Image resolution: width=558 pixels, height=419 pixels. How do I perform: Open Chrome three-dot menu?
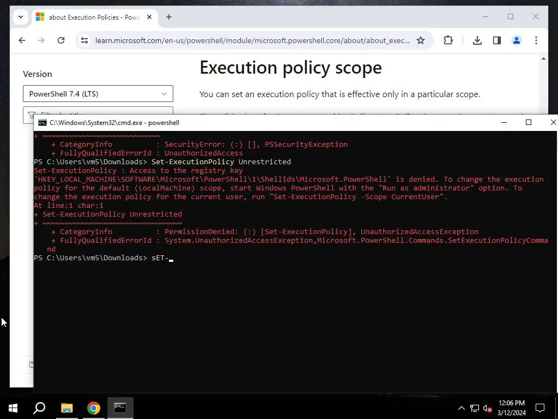[536, 40]
